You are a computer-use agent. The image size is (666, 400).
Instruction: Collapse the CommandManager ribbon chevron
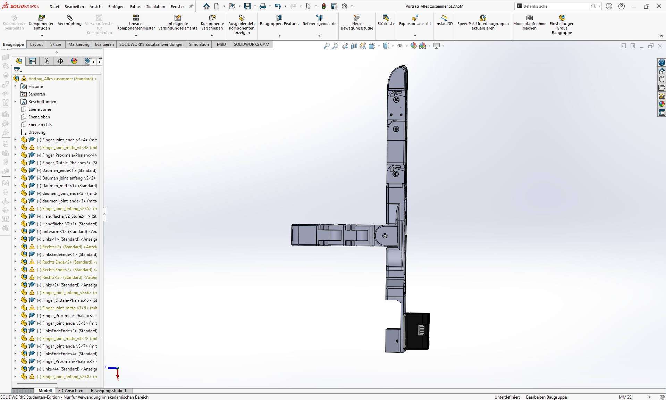pos(661,36)
